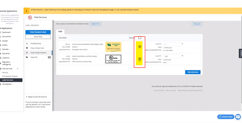Collapse the Need To Get In Touch section
242x123 pixels.
pyautogui.click(x=27, y=97)
